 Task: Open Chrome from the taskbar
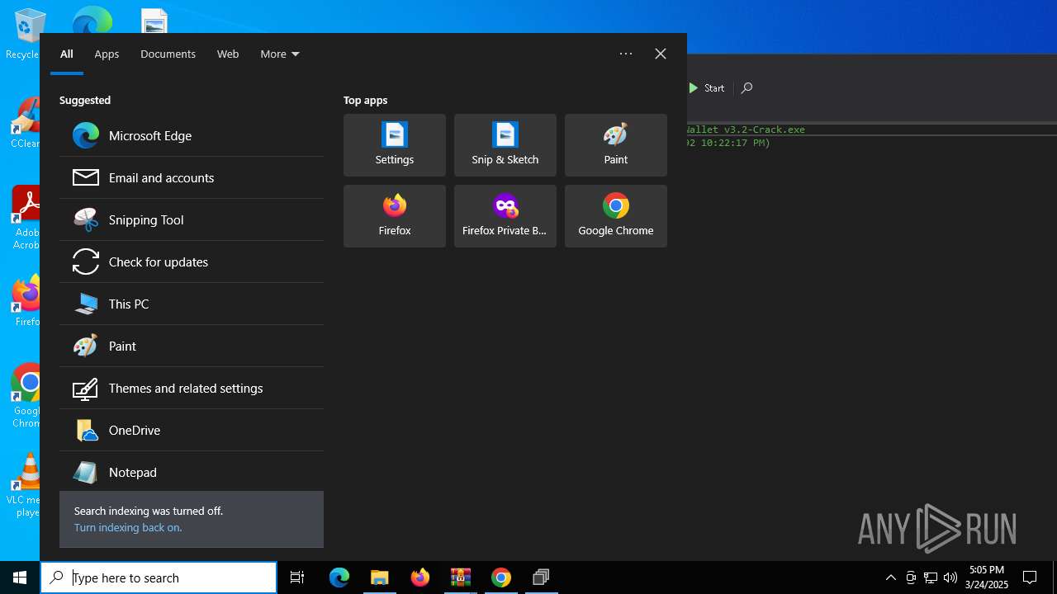pyautogui.click(x=501, y=577)
